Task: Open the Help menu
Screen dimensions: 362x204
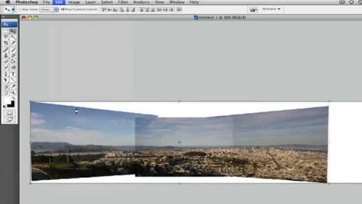Action: pos(194,2)
